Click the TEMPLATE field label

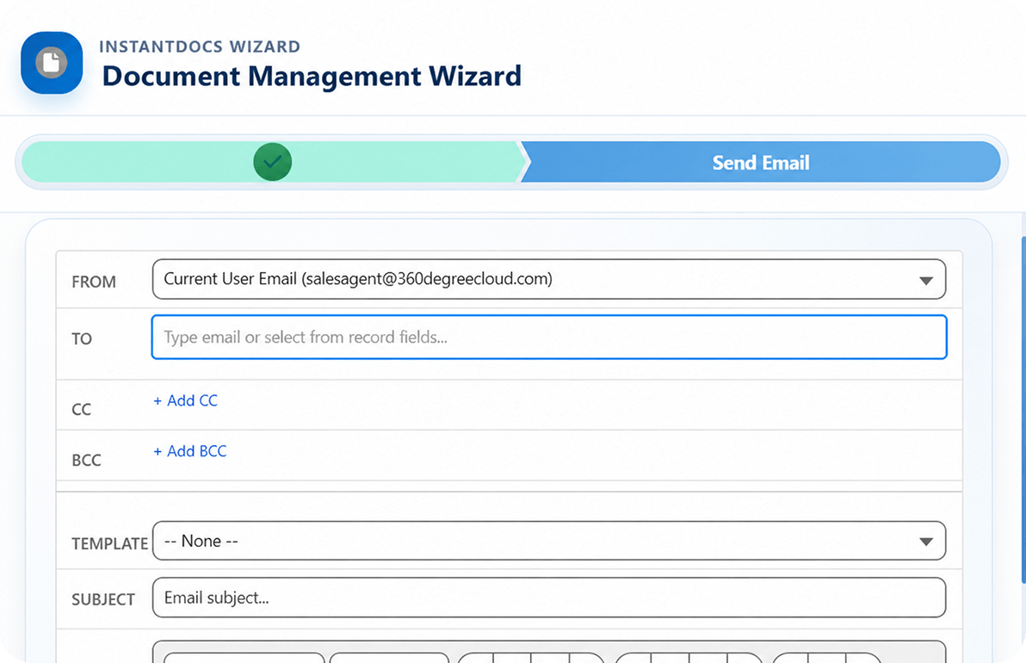(x=110, y=544)
